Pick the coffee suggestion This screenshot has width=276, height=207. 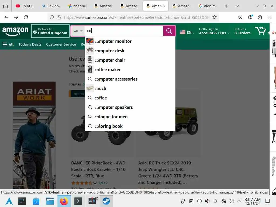[x=130, y=98]
